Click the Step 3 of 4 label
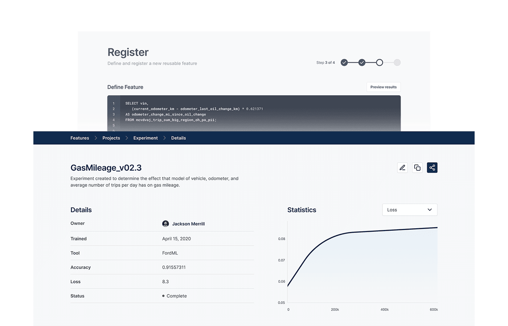Viewport: 508px width, 326px height. (x=325, y=63)
